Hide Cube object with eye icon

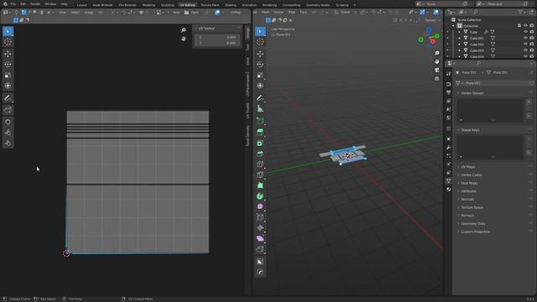525,32
